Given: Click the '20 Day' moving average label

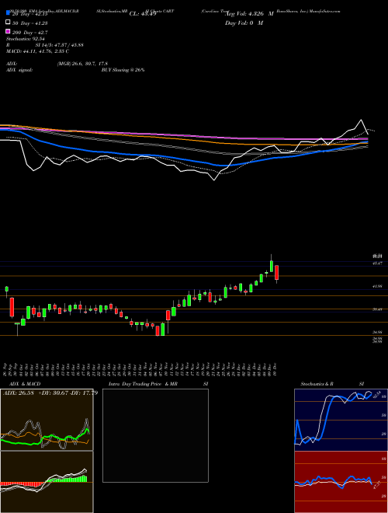Looking at the screenshot, I should pyautogui.click(x=29, y=14).
